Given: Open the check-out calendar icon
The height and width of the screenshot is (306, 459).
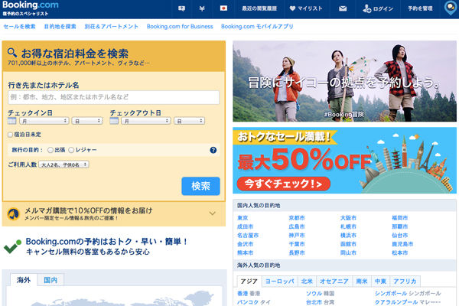Looking at the screenshot, I should [x=114, y=120].
